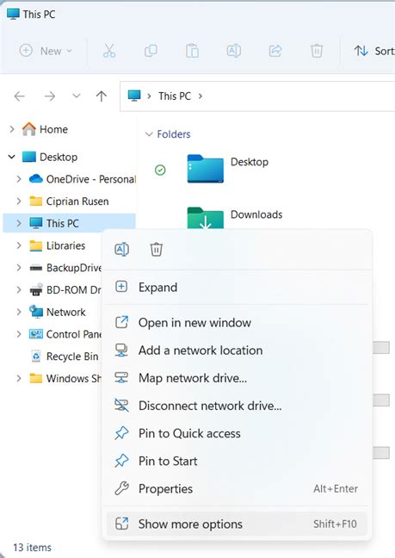Image resolution: width=395 pixels, height=558 pixels.
Task: Choose Pin to Quick access
Action: tap(237, 433)
